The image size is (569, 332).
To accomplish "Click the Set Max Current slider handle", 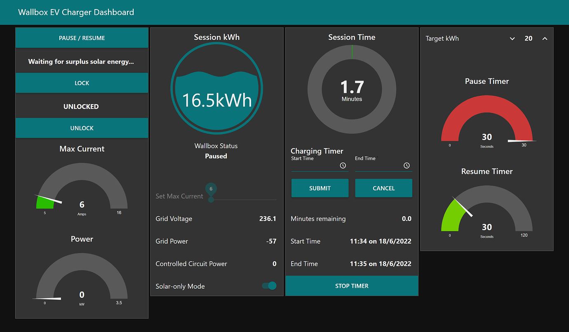I will coord(211,199).
